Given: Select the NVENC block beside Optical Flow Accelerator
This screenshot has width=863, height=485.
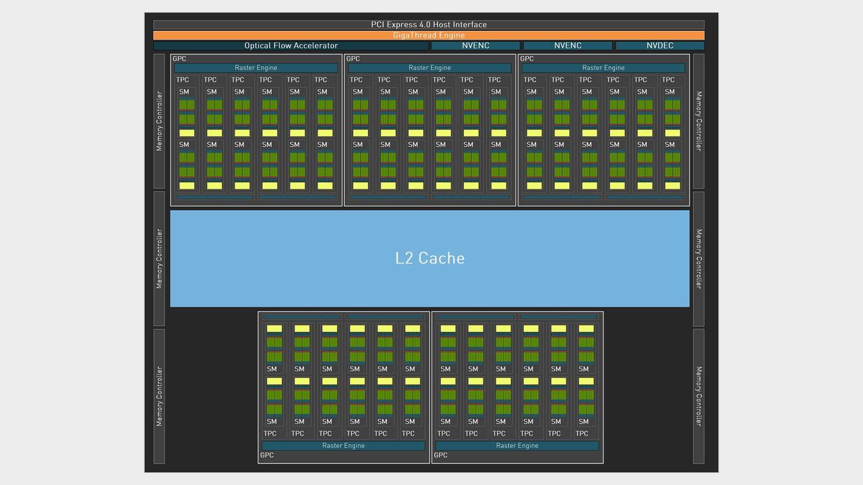Looking at the screenshot, I should (476, 46).
